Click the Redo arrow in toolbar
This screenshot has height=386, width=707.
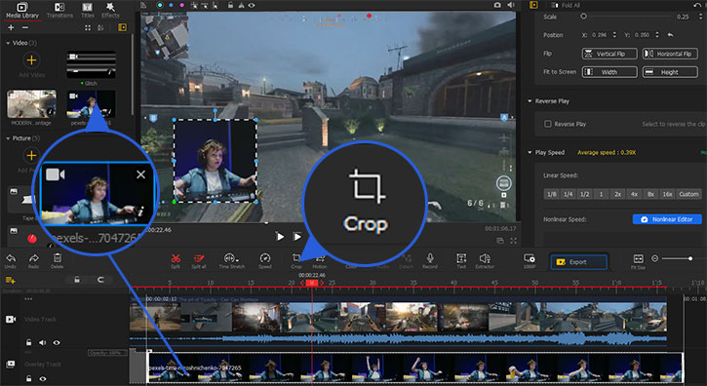tap(34, 258)
